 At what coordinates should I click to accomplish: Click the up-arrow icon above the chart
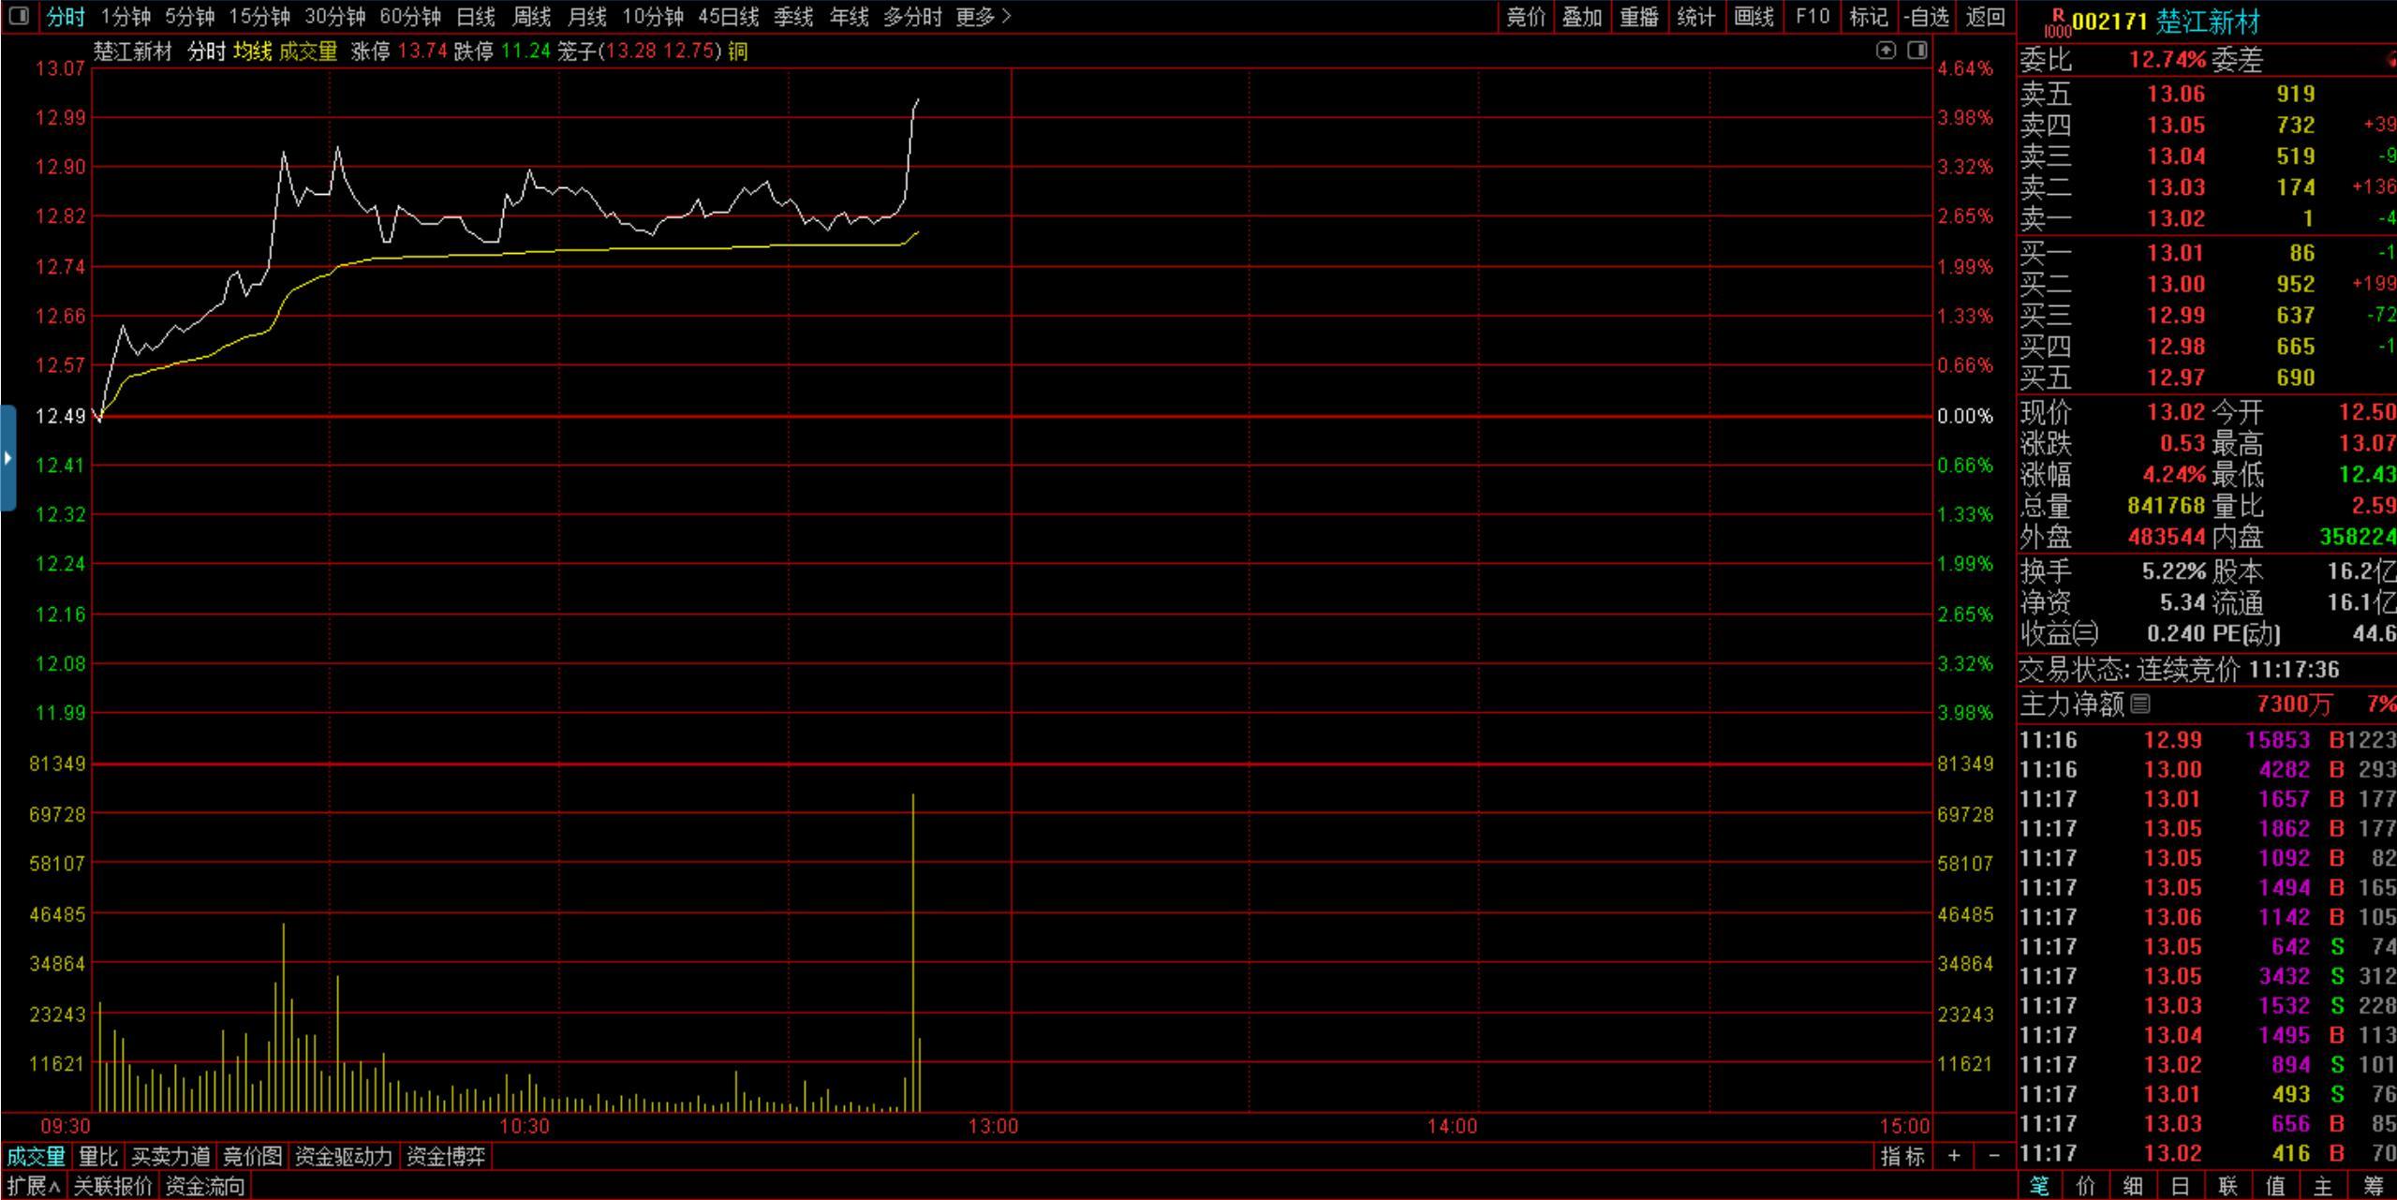[1886, 51]
